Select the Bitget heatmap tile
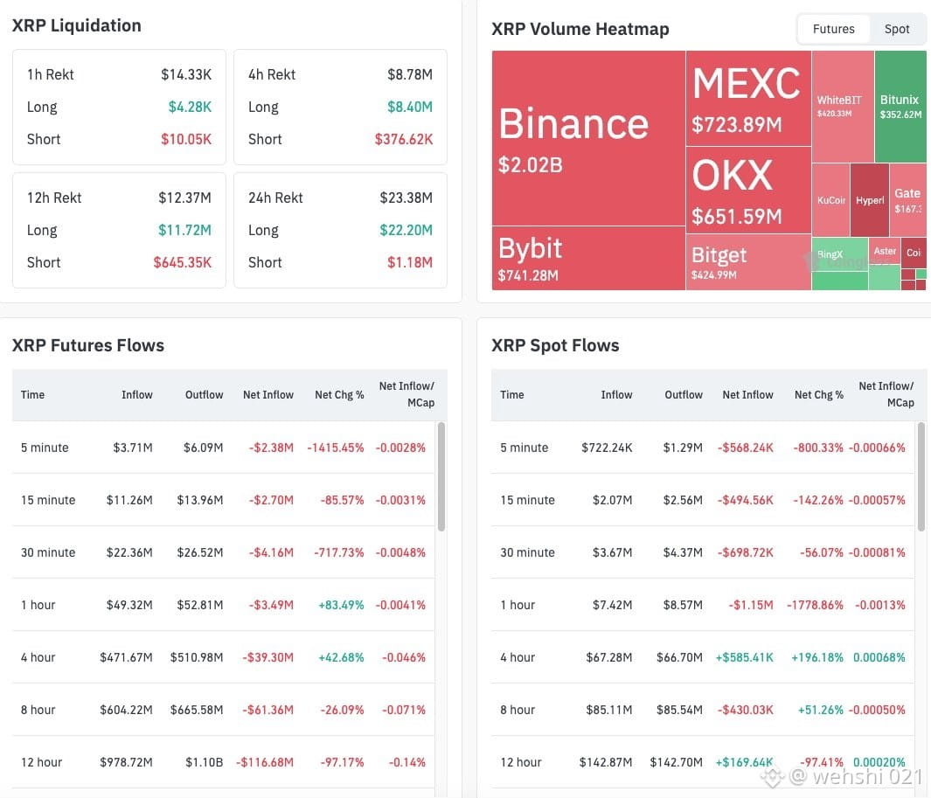The image size is (931, 798). pos(748,262)
